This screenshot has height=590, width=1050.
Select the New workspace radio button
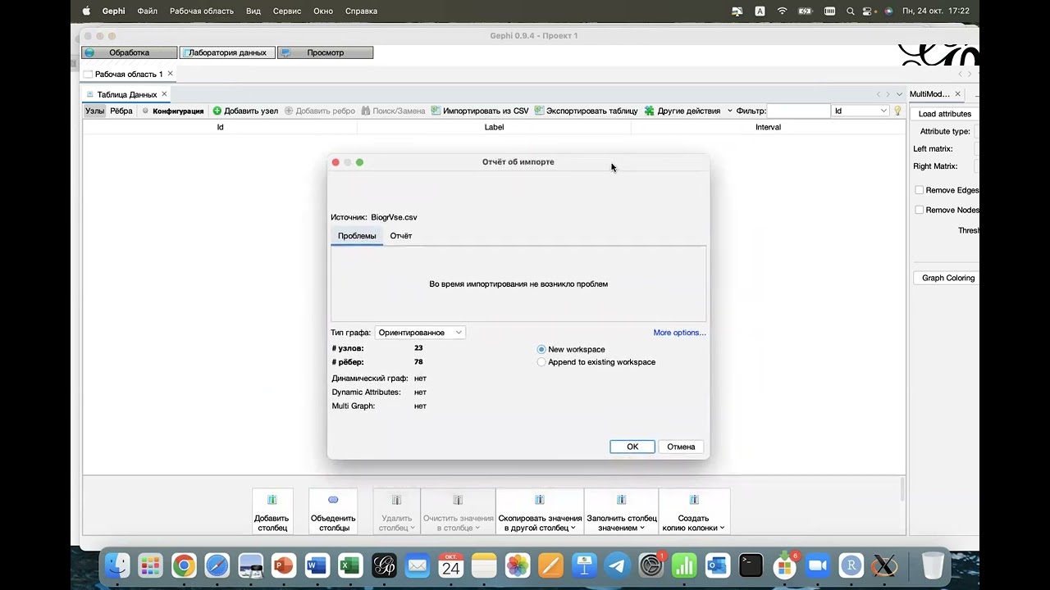coord(541,349)
